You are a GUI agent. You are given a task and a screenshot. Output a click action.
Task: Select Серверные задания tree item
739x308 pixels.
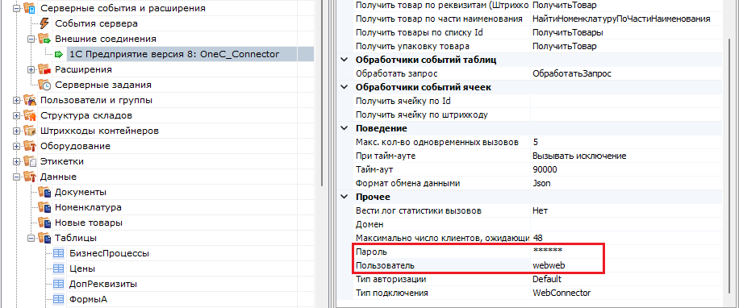pos(102,85)
